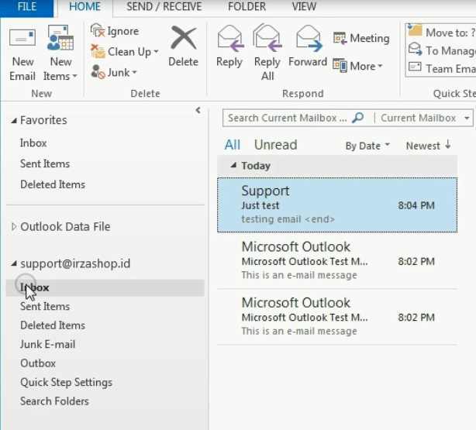
Task: Select Deleted Items under Favorites
Action: (x=53, y=184)
